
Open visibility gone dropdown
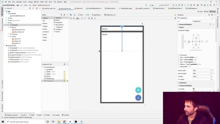[212, 76]
